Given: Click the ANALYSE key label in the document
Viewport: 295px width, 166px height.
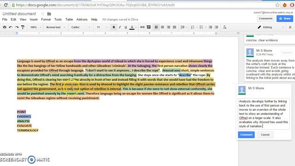Looking at the screenshot, I should click(x=24, y=121).
